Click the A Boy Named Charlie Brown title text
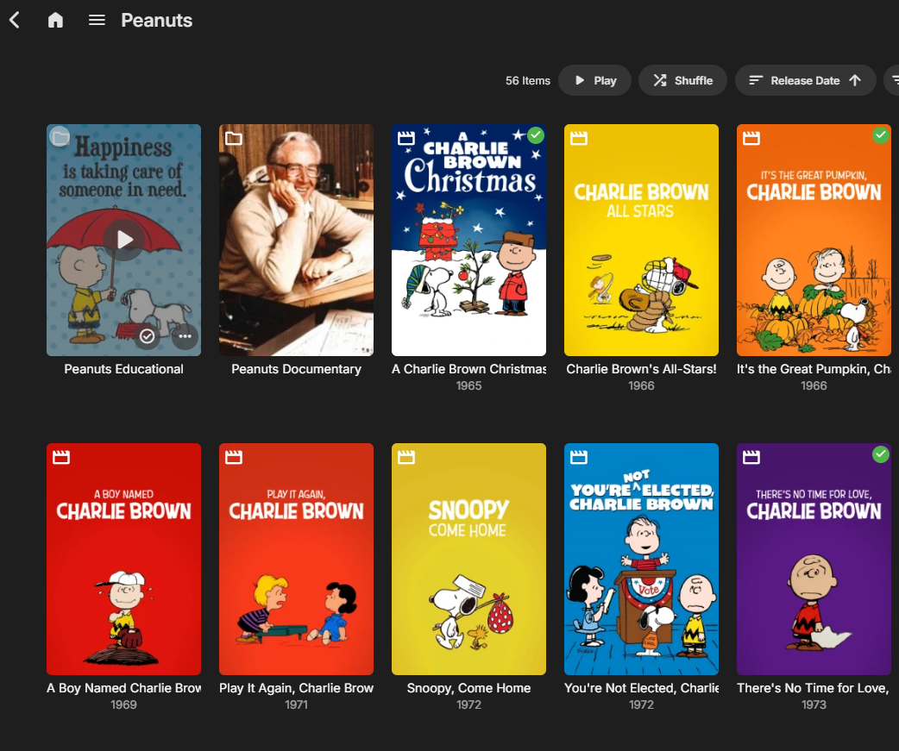This screenshot has width=899, height=751. [123, 688]
